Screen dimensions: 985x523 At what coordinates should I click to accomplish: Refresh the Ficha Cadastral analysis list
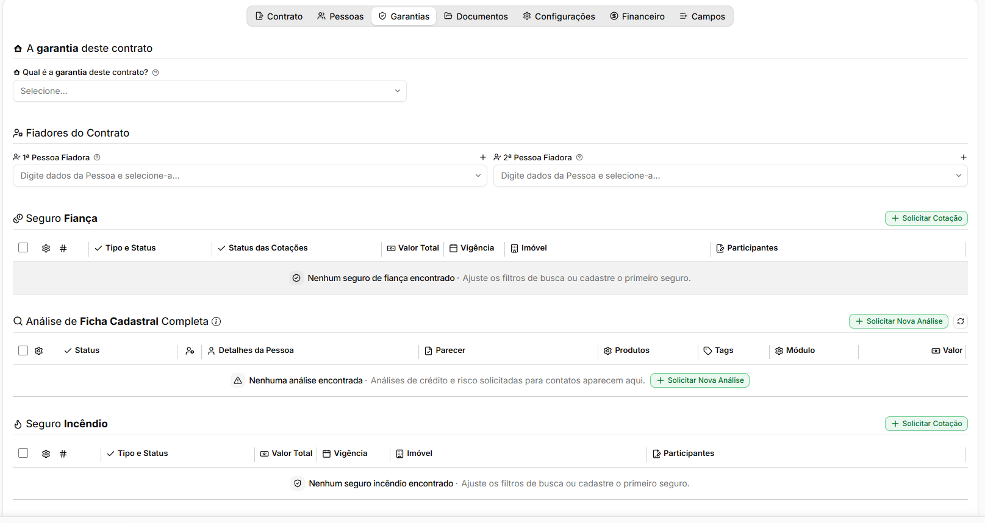pos(961,321)
